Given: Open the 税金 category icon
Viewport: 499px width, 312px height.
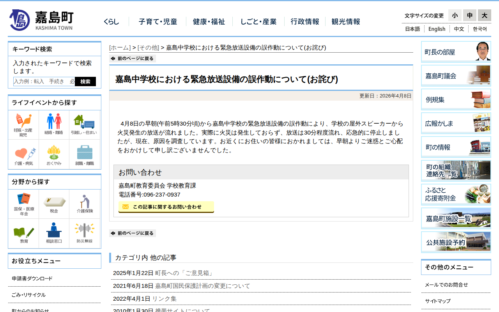Looking at the screenshot, I should click(54, 204).
